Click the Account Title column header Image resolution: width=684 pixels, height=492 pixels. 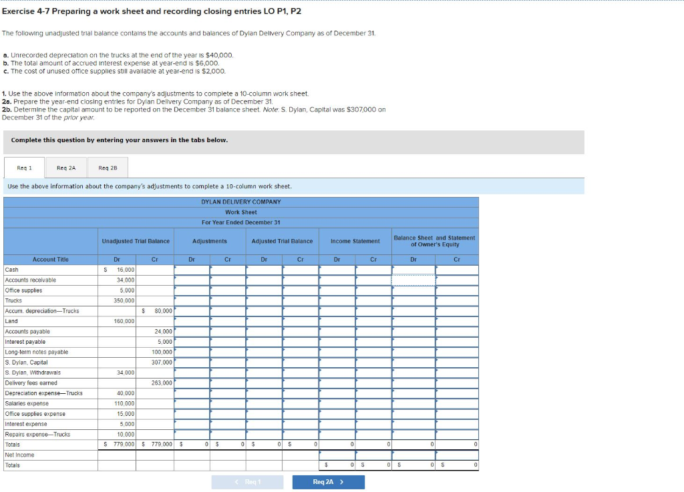coord(51,259)
